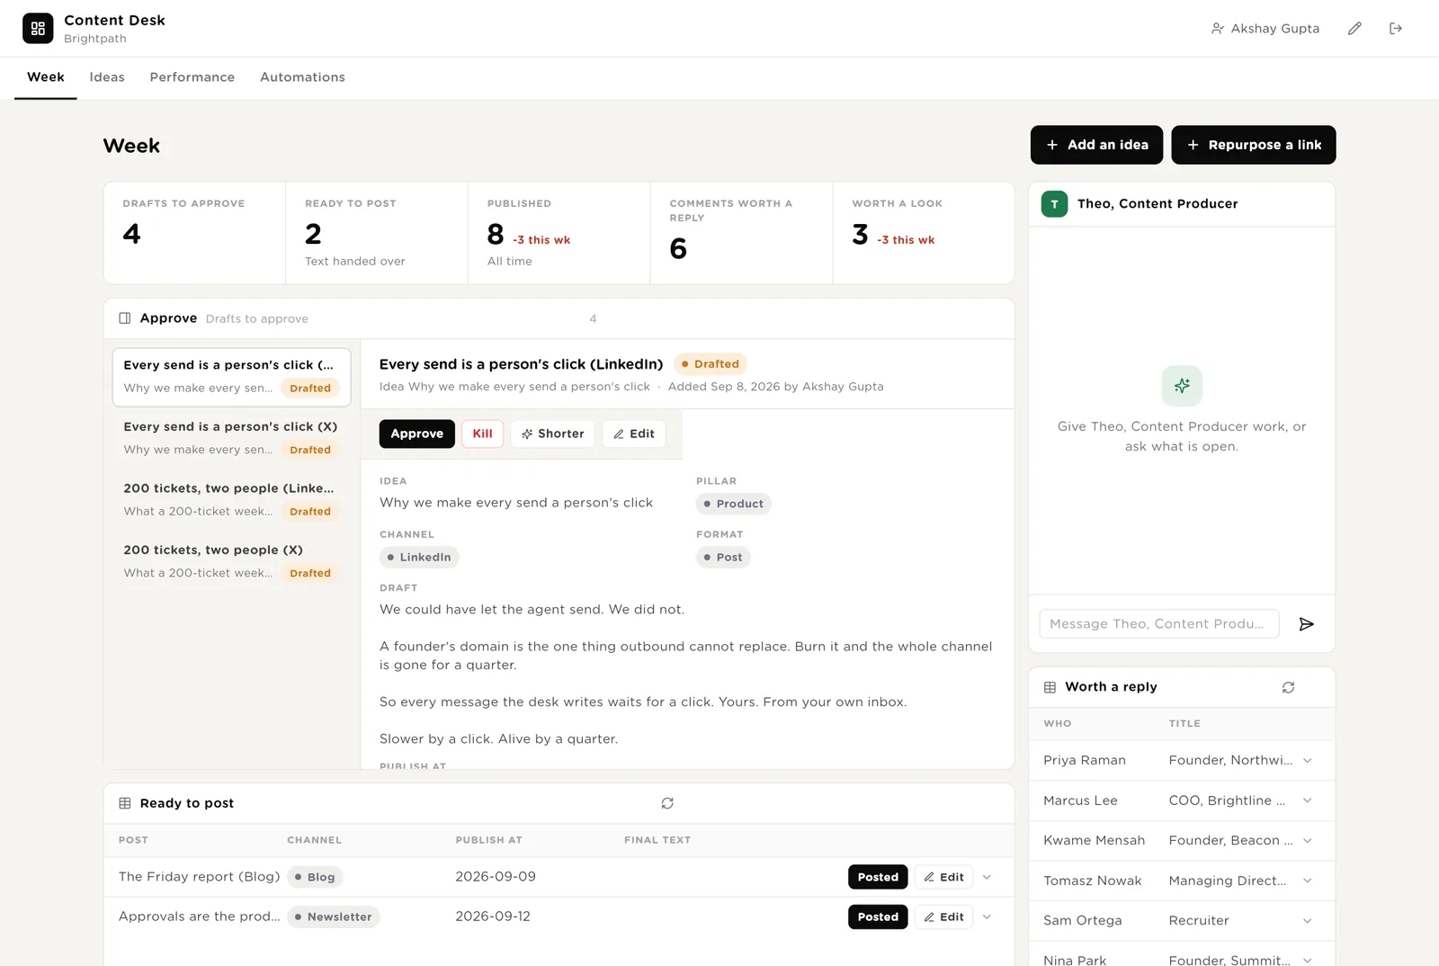Click the Content Desk logo icon
The height and width of the screenshot is (966, 1439).
click(x=38, y=29)
